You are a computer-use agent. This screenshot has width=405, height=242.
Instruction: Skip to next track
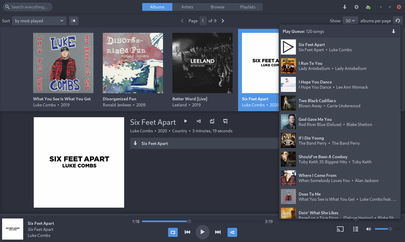tap(218, 232)
